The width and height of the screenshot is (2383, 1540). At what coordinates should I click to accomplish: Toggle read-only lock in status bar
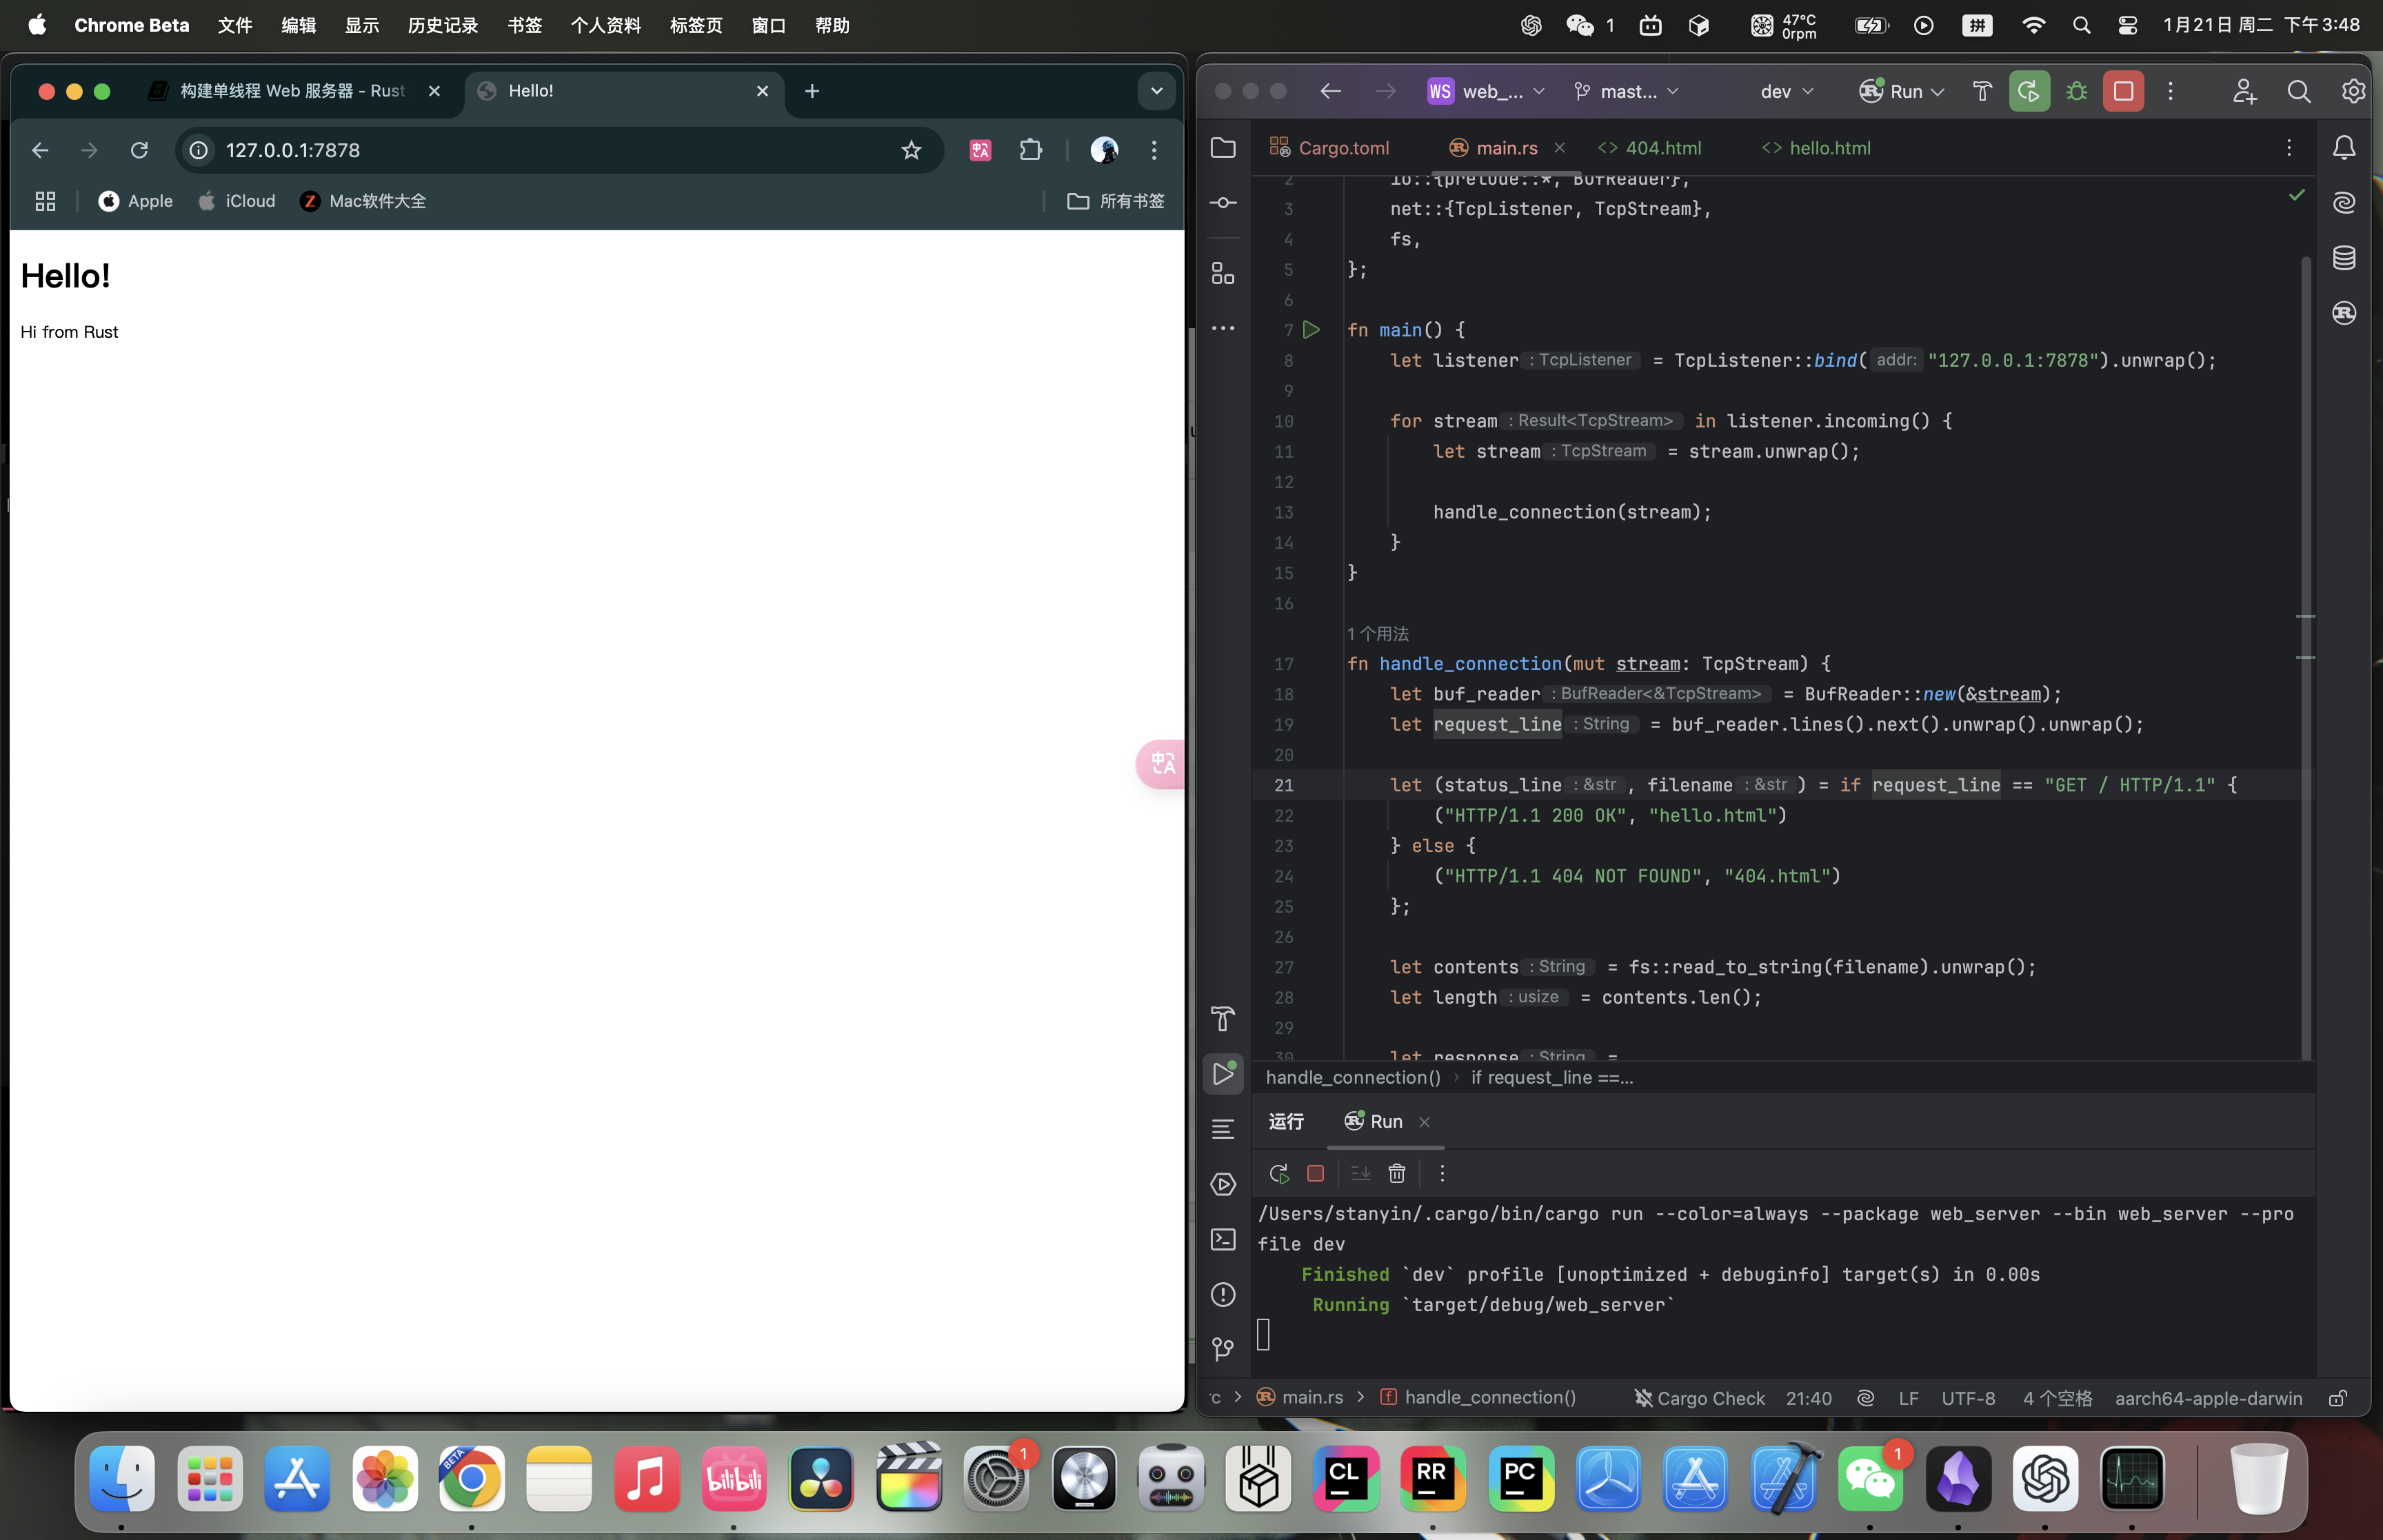coord(2337,1398)
